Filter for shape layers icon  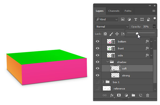[x=142, y=19]
